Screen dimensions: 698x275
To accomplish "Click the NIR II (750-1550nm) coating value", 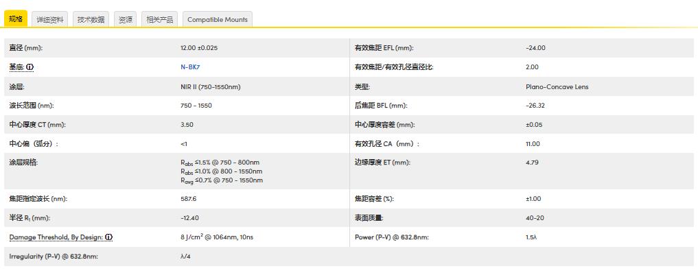I will (210, 87).
